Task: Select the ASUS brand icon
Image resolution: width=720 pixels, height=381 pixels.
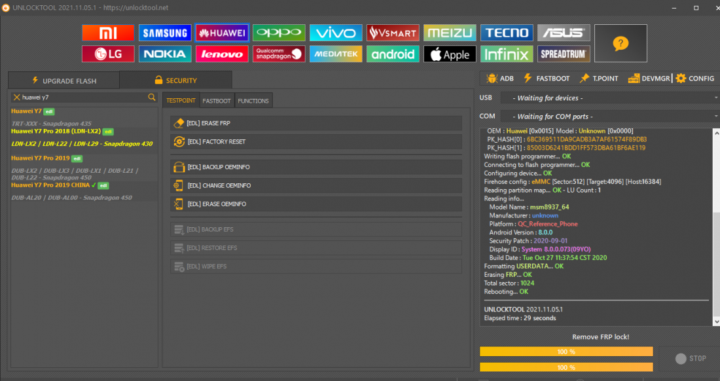Action: click(x=564, y=33)
